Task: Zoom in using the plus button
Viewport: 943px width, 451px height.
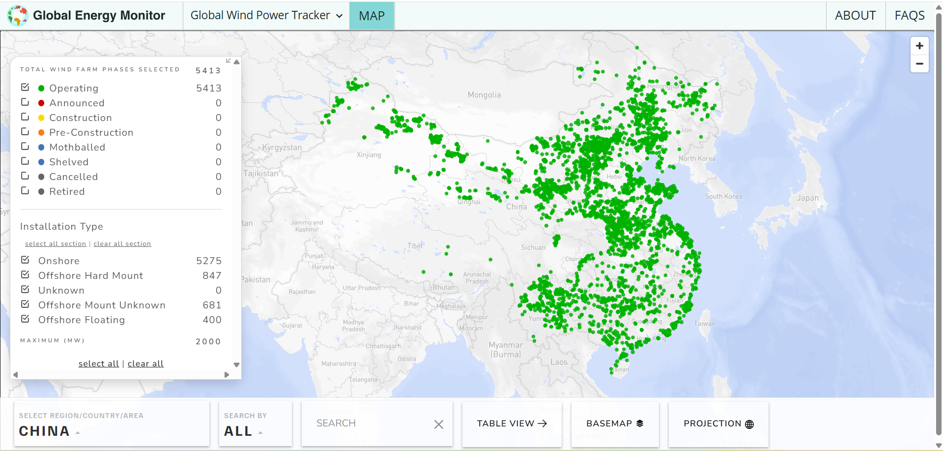Action: click(x=919, y=46)
